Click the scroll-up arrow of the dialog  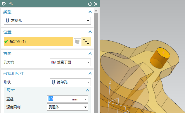pos(96,11)
